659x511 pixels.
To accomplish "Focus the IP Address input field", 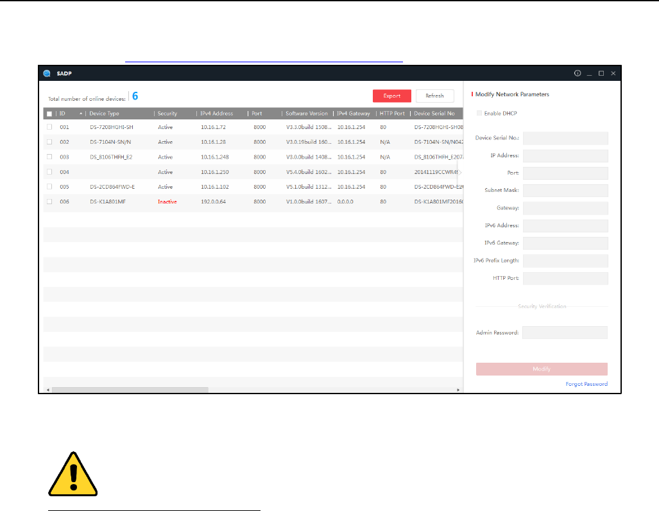I will coord(565,155).
